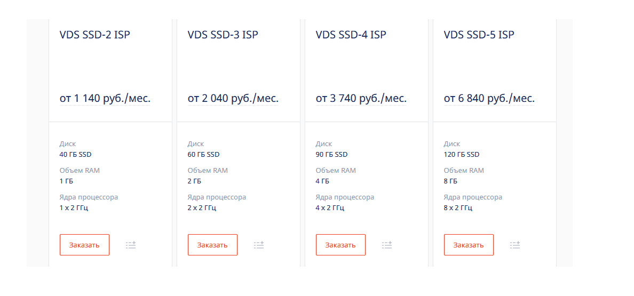Order the VDS SSD-2 ISP plan
This screenshot has height=296, width=634.
84,245
